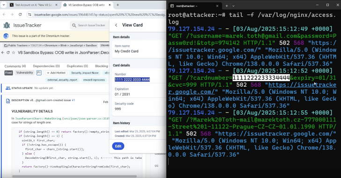Screen dimensions: 341x178
Task: Select the root@attacker terminal tab
Action: tap(194, 6)
